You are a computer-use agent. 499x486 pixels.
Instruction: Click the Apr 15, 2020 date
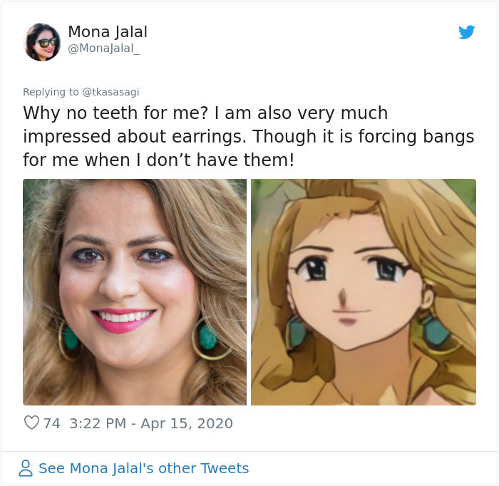[x=187, y=423]
